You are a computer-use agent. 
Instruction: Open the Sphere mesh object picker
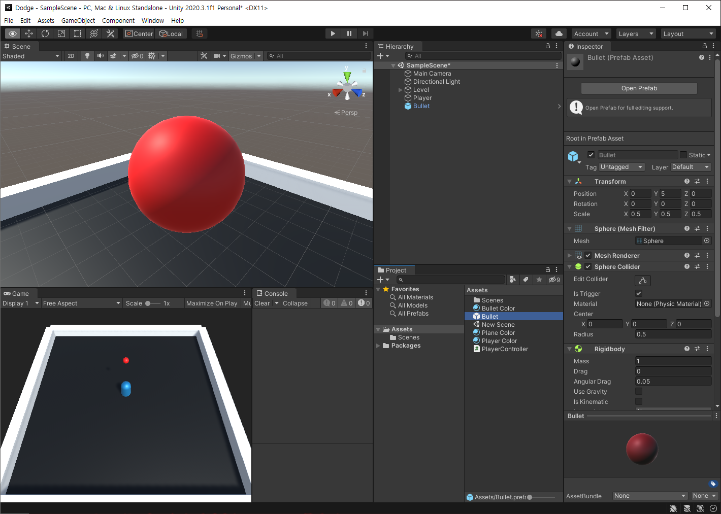[707, 241]
